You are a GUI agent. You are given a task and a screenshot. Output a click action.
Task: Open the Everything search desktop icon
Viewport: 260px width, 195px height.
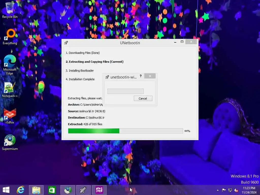tap(10, 37)
